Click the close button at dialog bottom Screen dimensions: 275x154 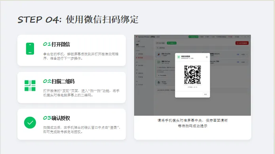pos(205,94)
